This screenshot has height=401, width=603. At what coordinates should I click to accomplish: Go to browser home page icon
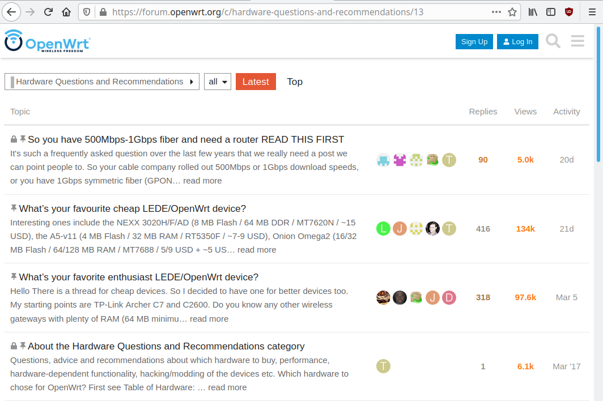click(x=66, y=12)
